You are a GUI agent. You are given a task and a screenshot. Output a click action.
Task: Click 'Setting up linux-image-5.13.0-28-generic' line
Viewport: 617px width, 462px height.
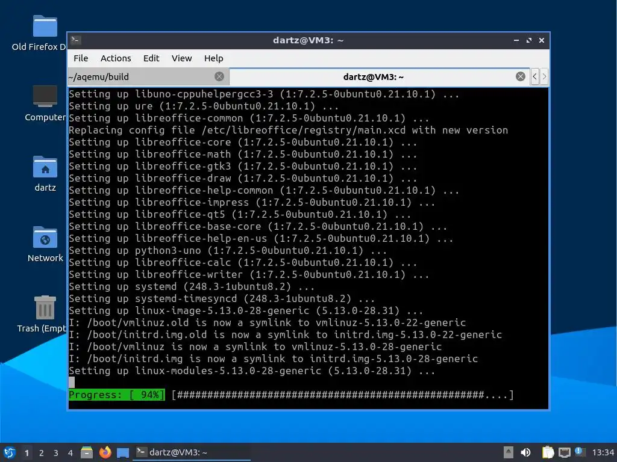pos(246,310)
